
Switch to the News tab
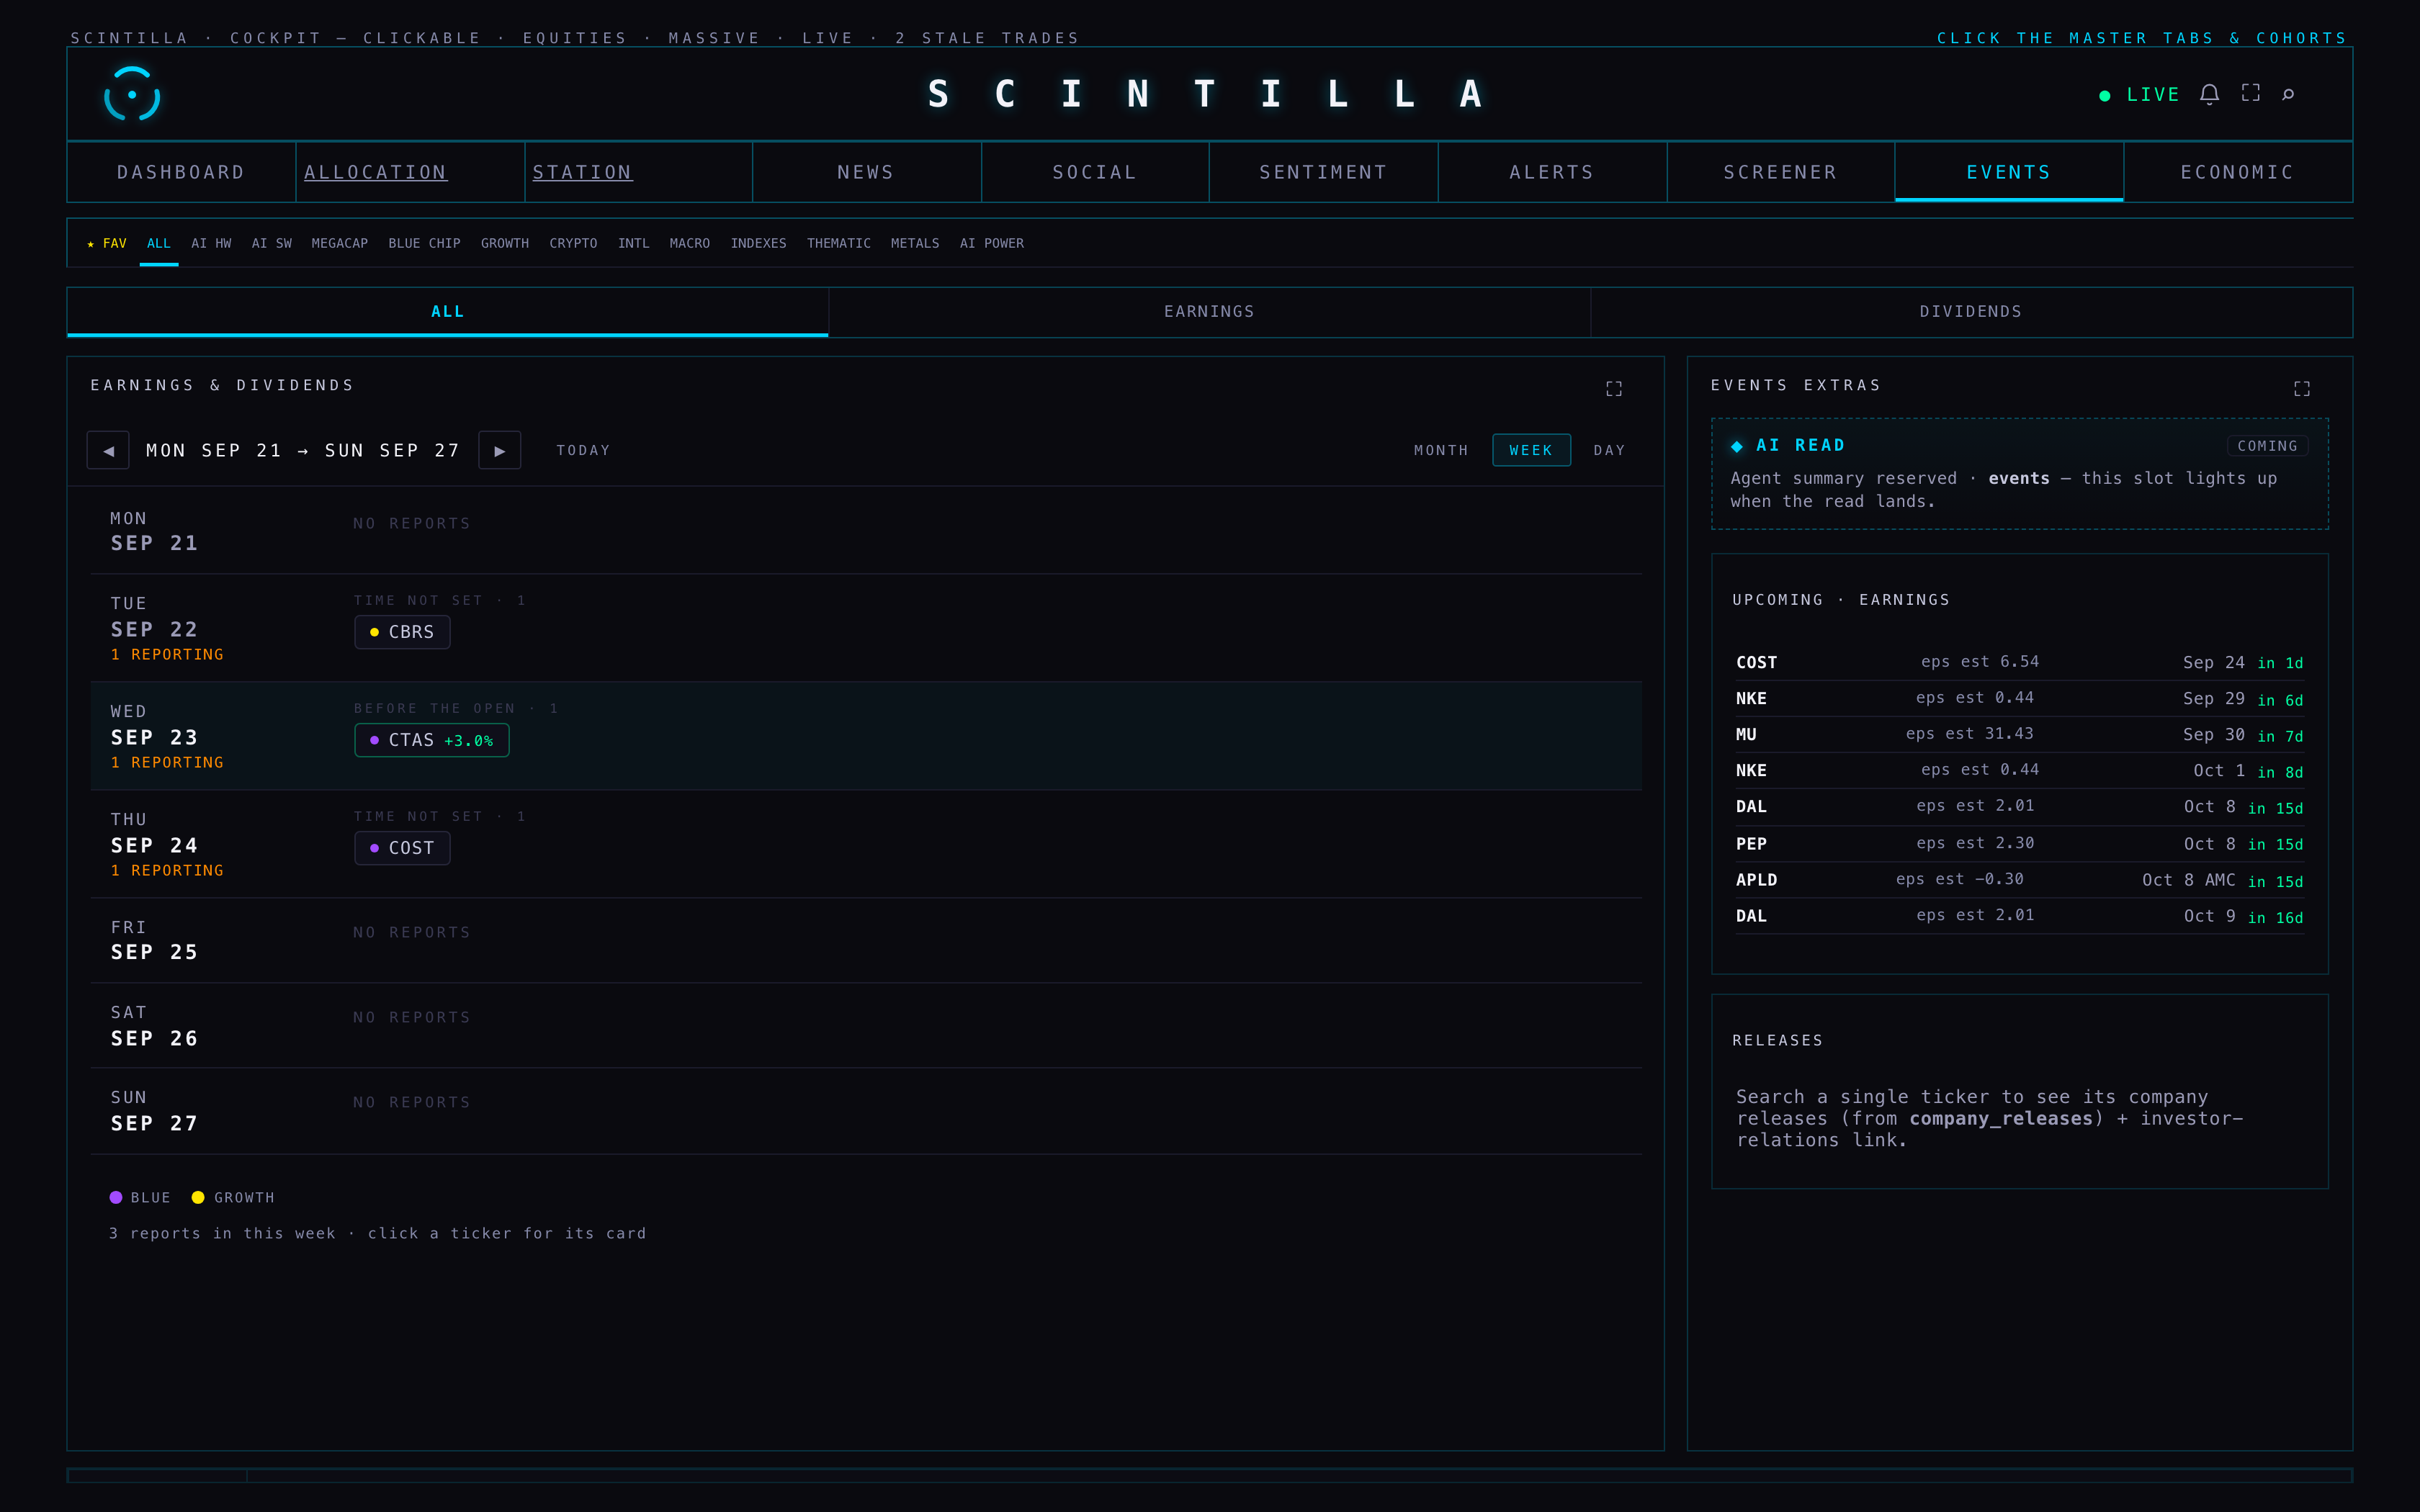point(866,172)
